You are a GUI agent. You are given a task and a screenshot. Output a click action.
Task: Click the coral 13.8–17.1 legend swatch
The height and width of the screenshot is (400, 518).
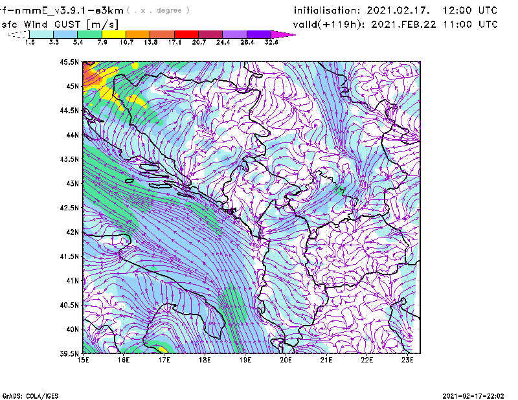click(163, 34)
